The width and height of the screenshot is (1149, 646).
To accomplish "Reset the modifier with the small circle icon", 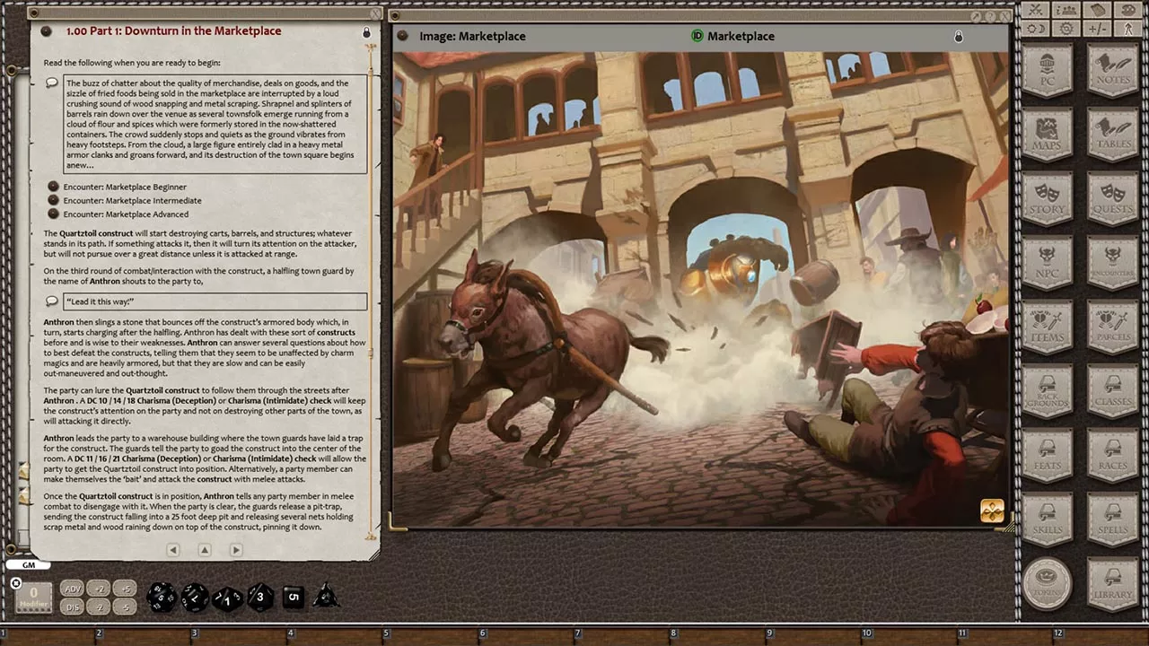I will 15,583.
